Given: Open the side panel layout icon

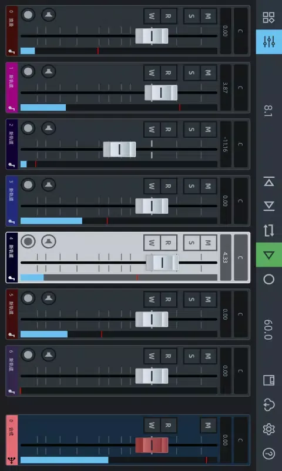Looking at the screenshot, I should click(x=269, y=380).
